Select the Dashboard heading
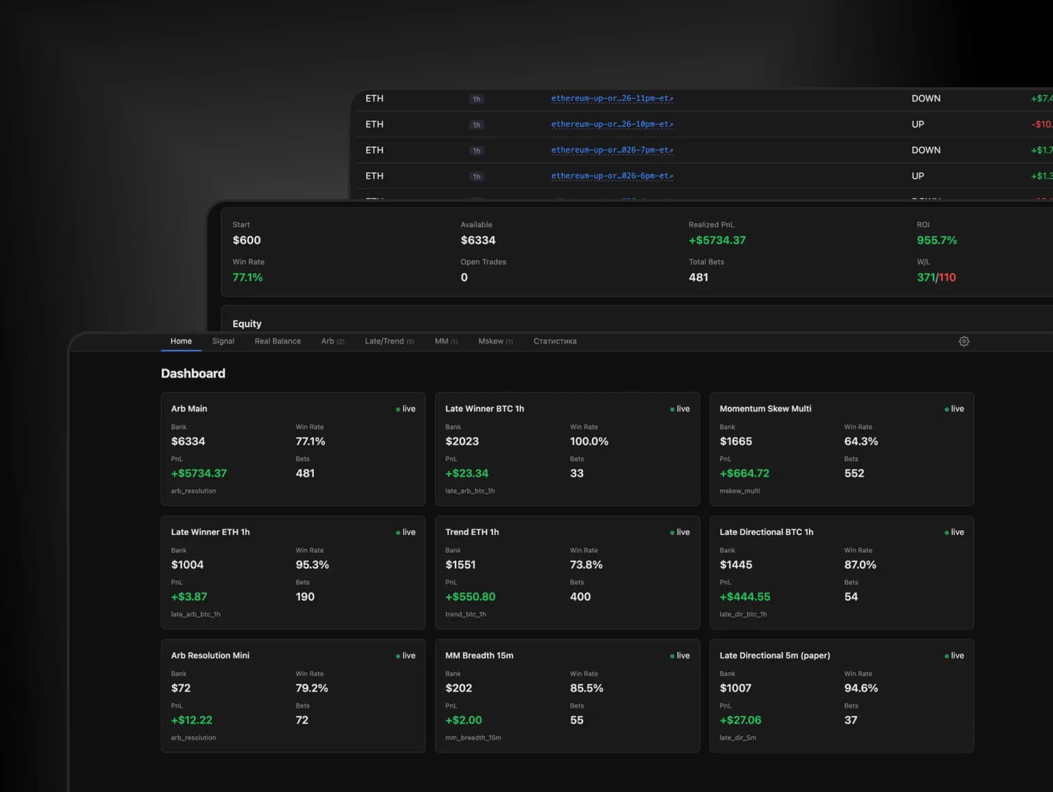1053x792 pixels. (x=193, y=374)
